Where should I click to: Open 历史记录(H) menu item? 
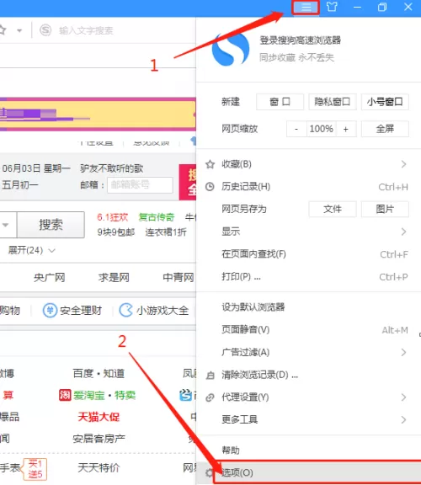[x=308, y=187]
